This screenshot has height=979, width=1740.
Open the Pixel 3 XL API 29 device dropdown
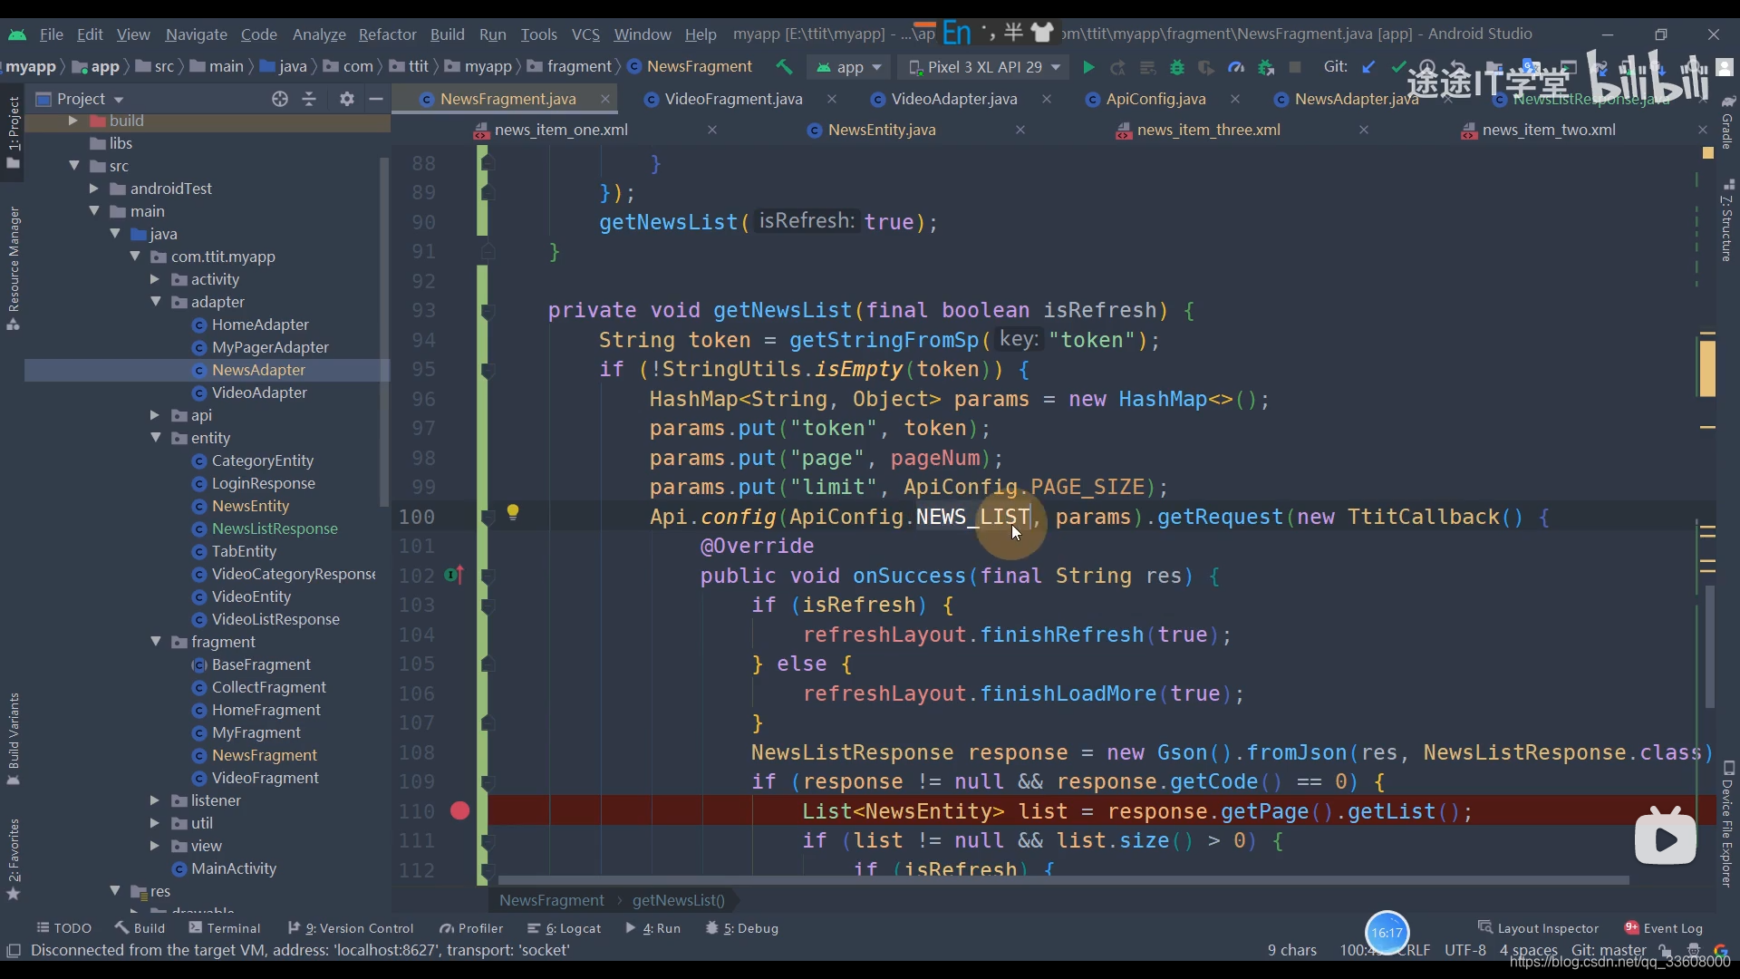pos(985,67)
